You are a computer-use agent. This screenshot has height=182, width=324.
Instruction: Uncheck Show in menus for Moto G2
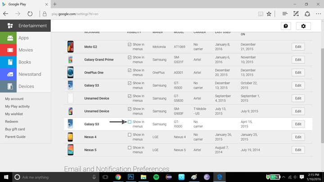pos(130,44)
